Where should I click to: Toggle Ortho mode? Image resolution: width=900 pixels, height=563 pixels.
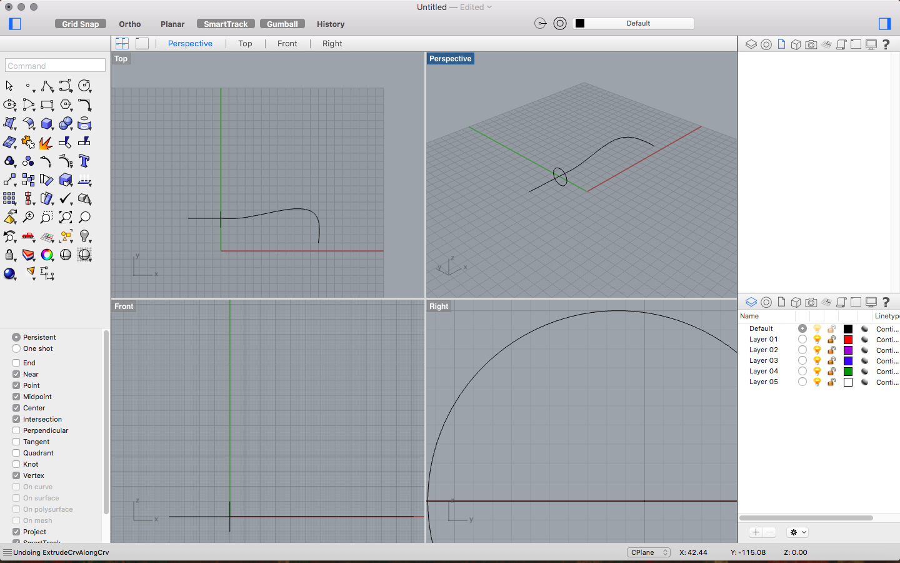pos(130,24)
